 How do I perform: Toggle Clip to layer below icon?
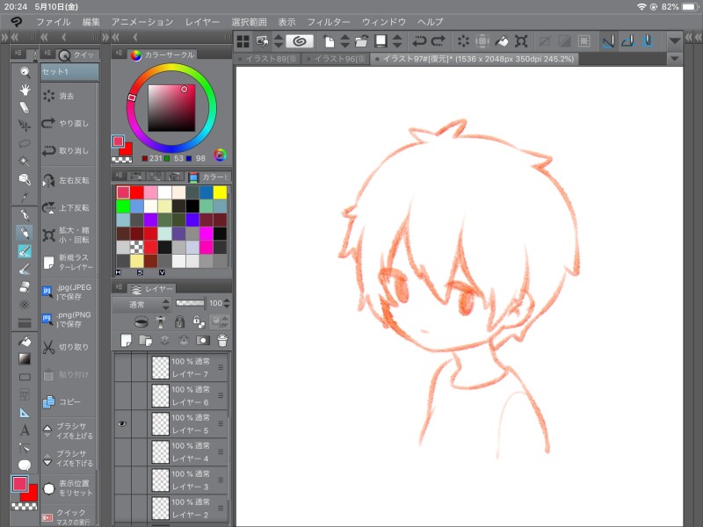(x=141, y=321)
